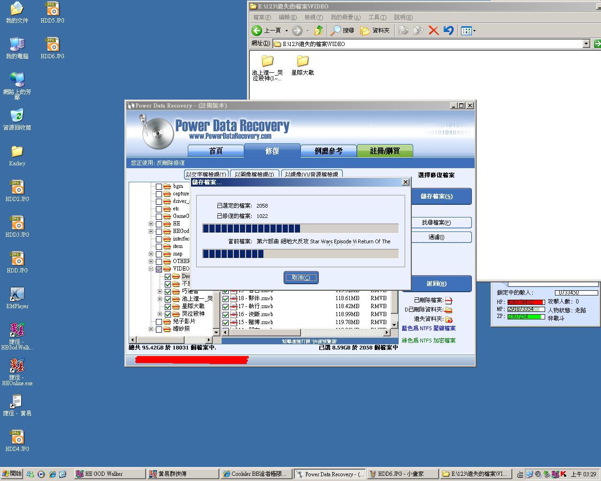Uncheck the 15 - 賭博.rmvb file checkbox
The height and width of the screenshot is (481, 601).
coord(226,323)
